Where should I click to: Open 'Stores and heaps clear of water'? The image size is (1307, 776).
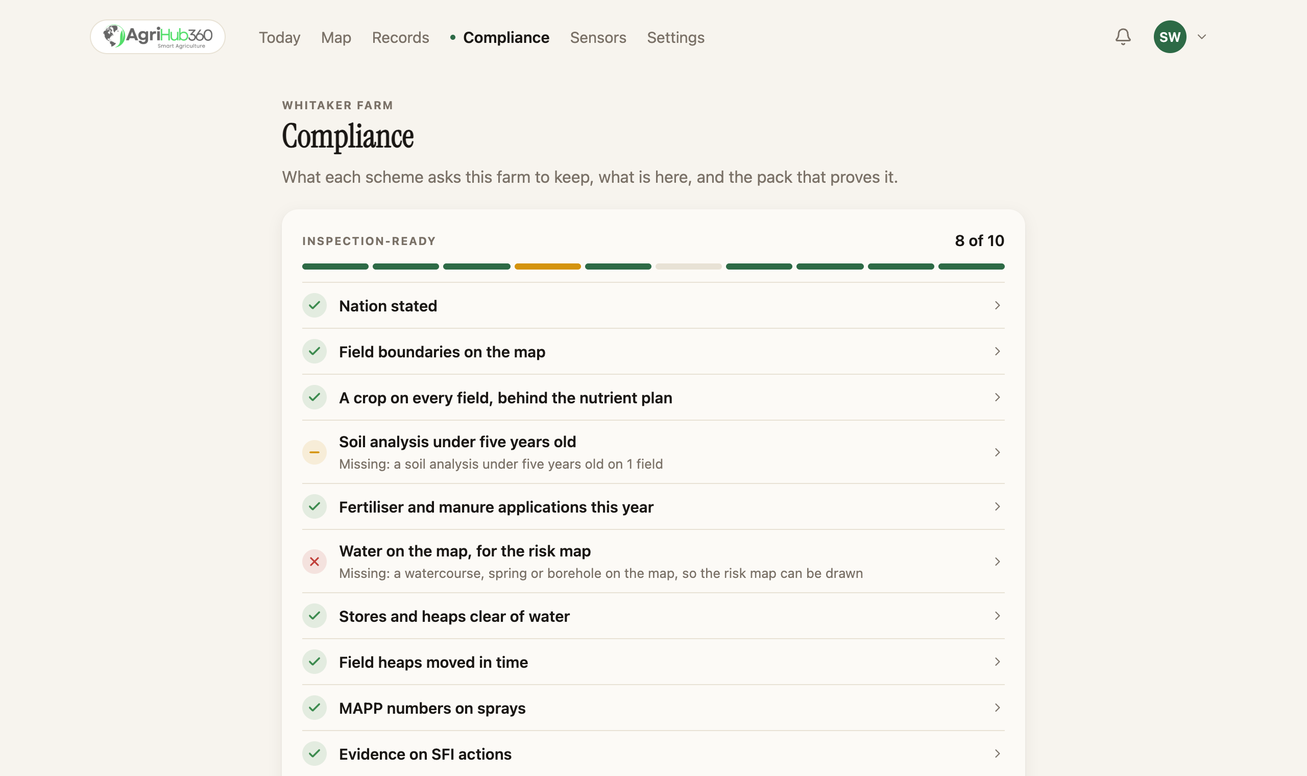[x=653, y=616]
